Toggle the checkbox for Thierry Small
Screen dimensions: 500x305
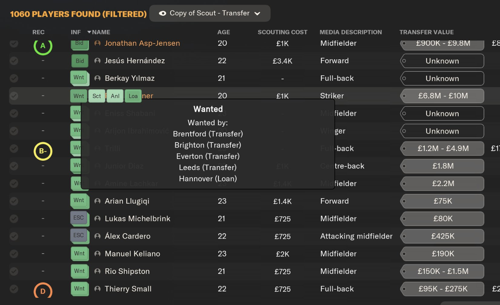pos(14,289)
